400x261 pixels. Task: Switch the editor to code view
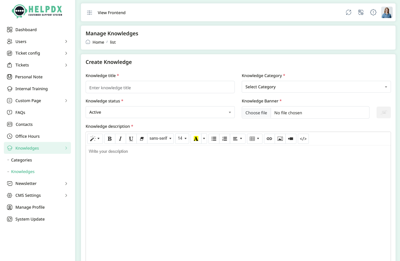303,138
